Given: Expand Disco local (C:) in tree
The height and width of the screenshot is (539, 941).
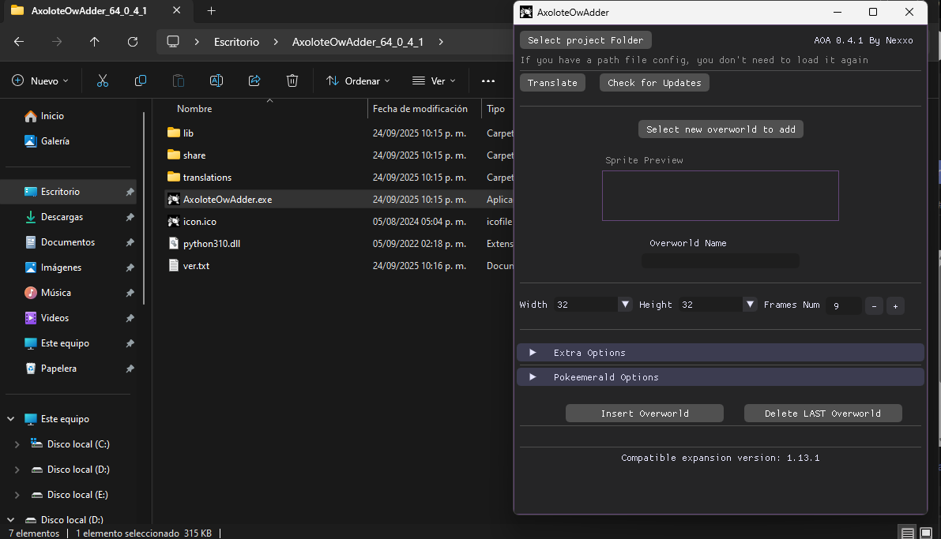Looking at the screenshot, I should (17, 444).
